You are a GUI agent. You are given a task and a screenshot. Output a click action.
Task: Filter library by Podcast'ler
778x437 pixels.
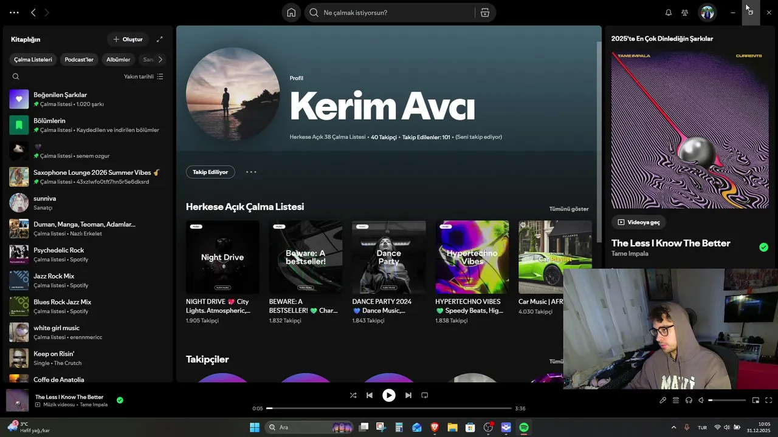pyautogui.click(x=79, y=59)
